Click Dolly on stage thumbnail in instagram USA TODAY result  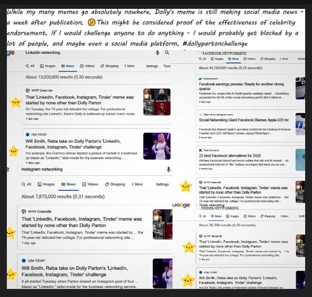pos(163,273)
